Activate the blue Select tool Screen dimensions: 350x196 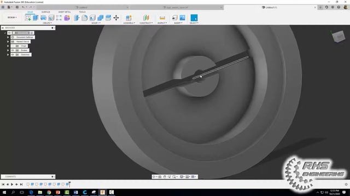194,18
